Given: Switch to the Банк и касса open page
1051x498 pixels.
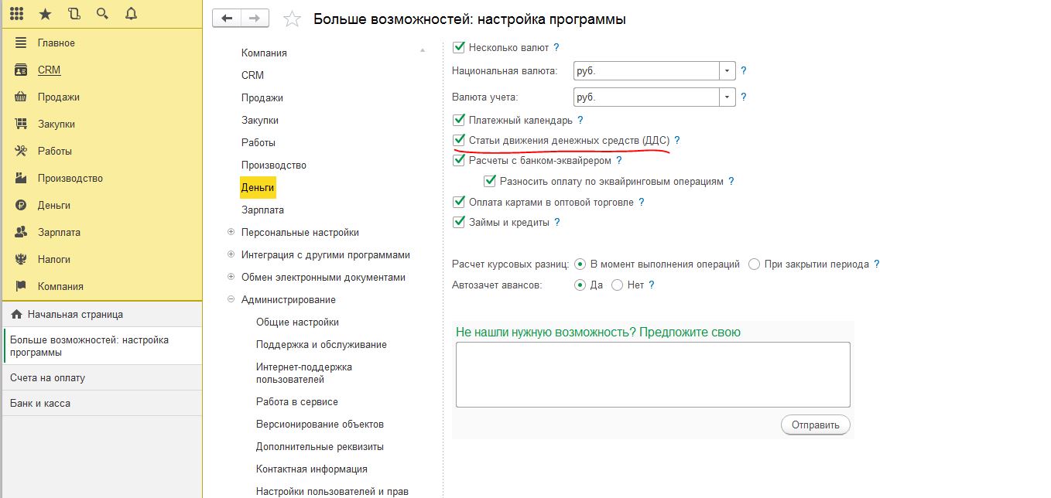Looking at the screenshot, I should [x=40, y=403].
